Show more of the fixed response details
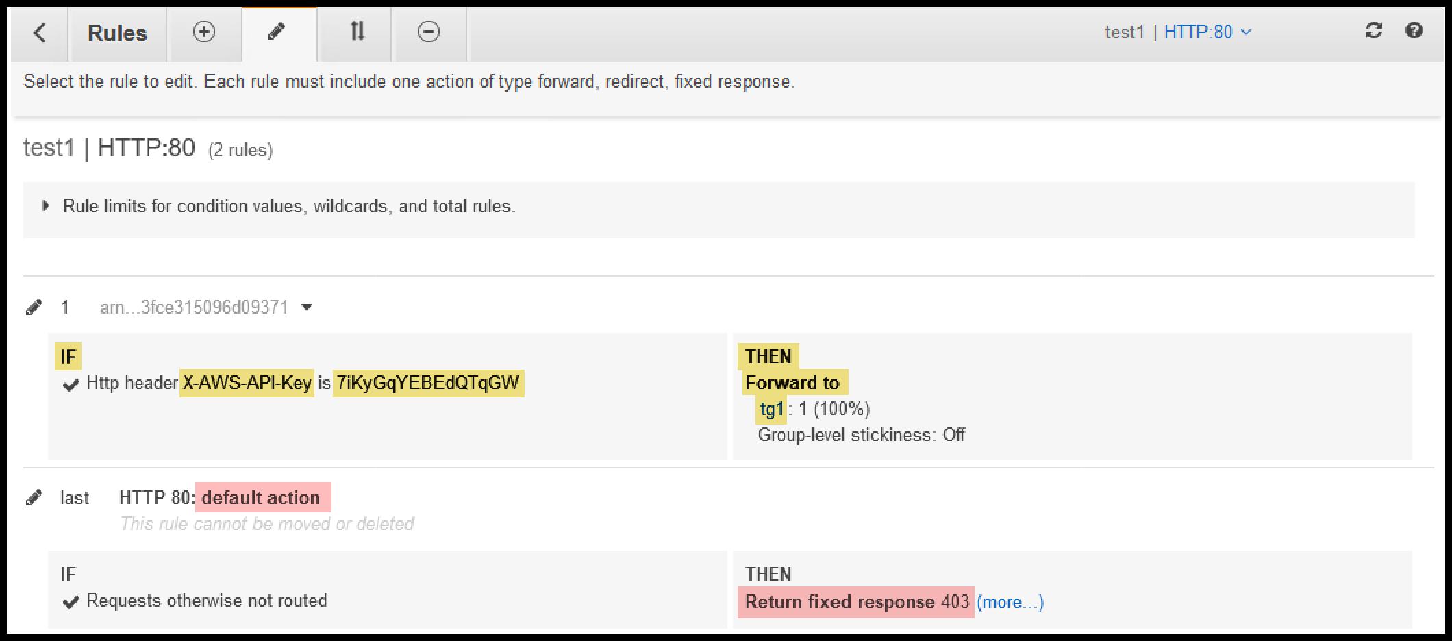The width and height of the screenshot is (1452, 641). coord(1010,602)
